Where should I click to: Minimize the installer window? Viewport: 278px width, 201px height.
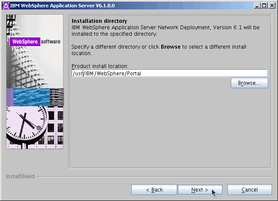point(257,6)
